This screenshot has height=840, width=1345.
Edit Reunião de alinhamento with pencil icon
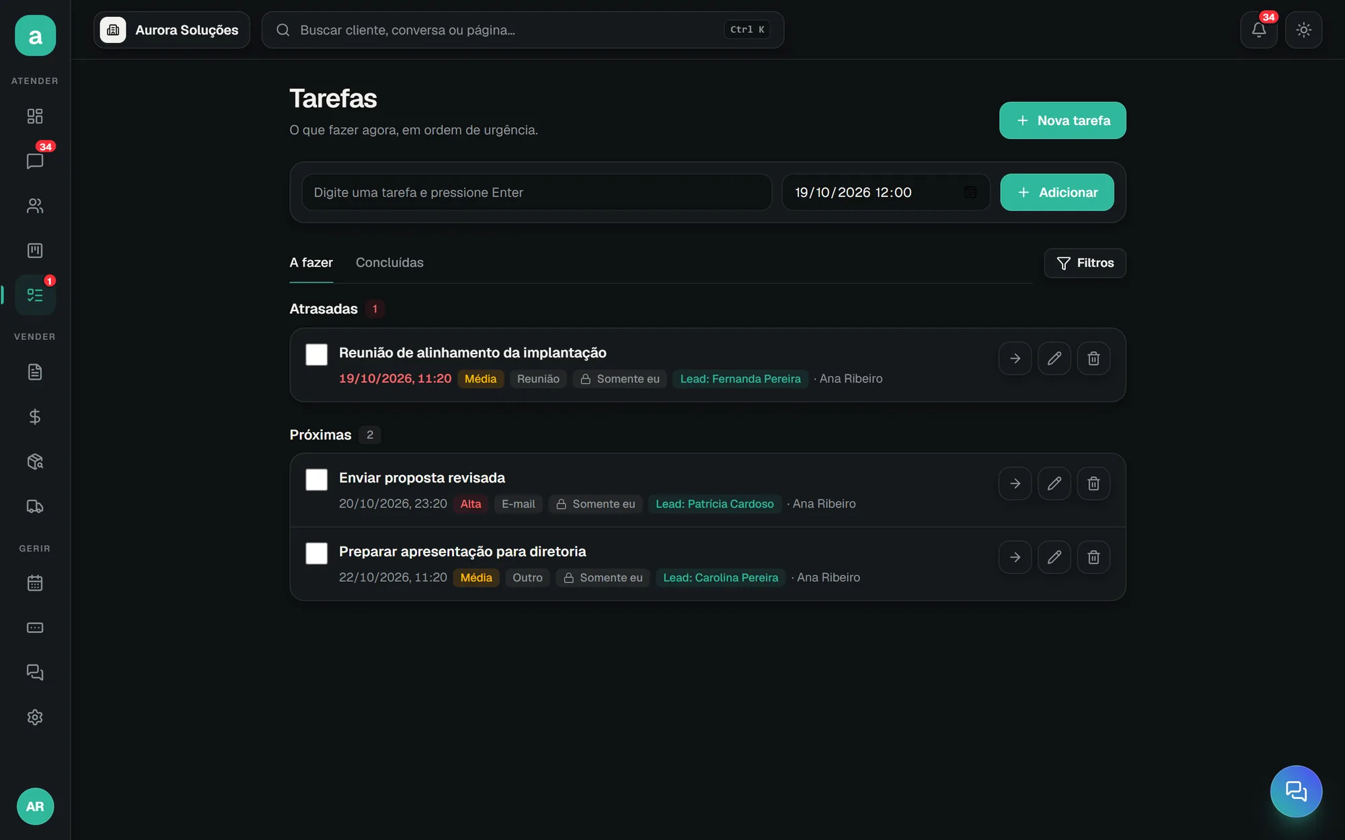click(1054, 358)
